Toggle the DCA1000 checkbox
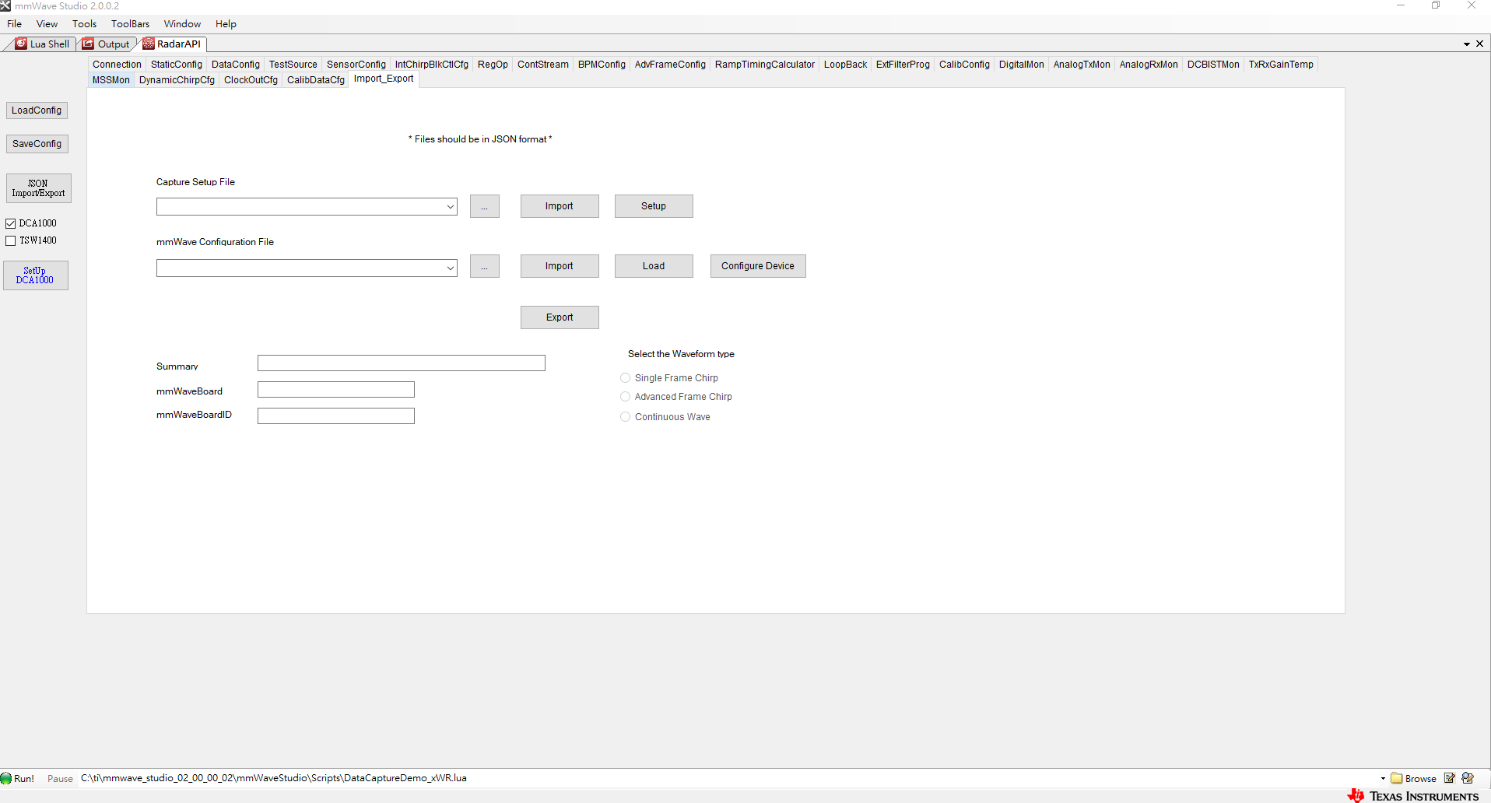Screen dimensions: 1491x803 (11, 223)
